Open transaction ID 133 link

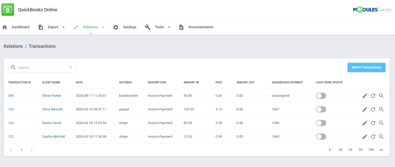[11, 109]
